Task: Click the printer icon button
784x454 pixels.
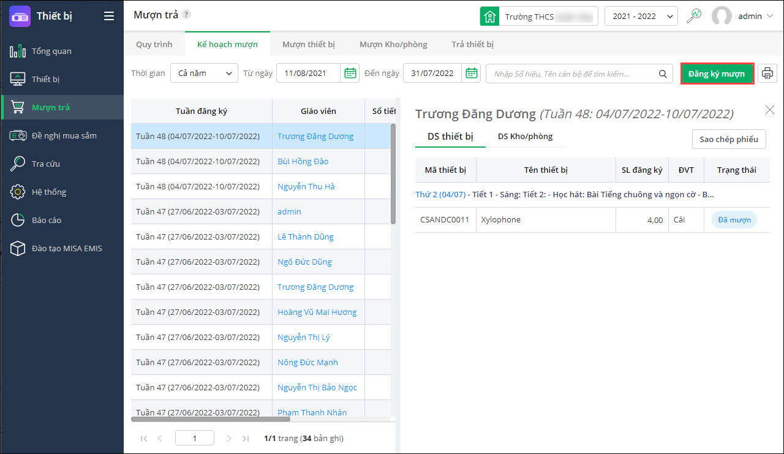Action: (767, 74)
